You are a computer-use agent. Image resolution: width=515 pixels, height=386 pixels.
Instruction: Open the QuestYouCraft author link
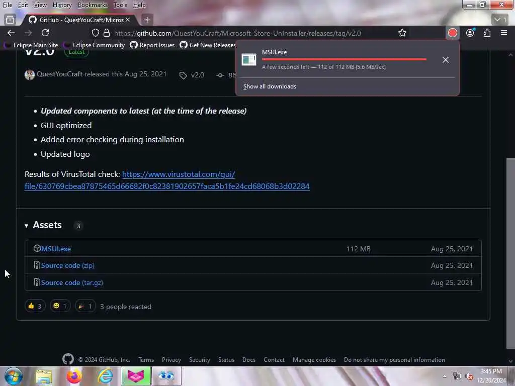click(x=59, y=74)
